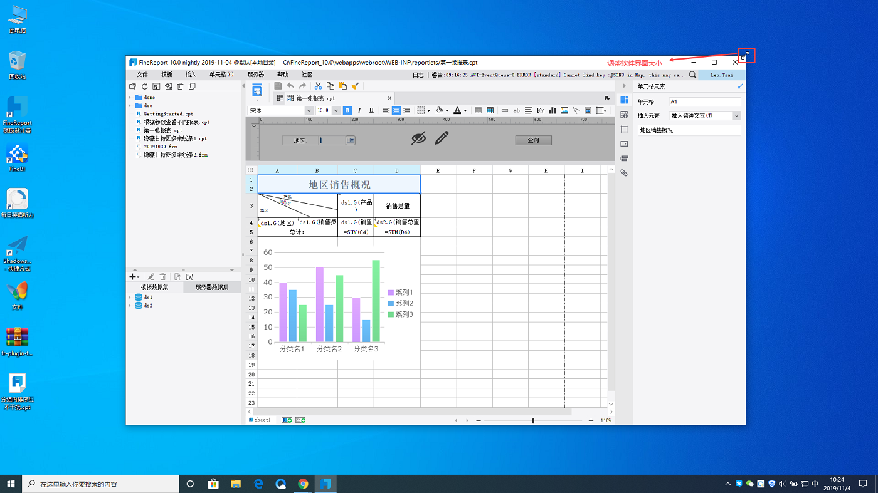The image size is (878, 493).
Task: Toggle bold formatting
Action: [x=347, y=110]
